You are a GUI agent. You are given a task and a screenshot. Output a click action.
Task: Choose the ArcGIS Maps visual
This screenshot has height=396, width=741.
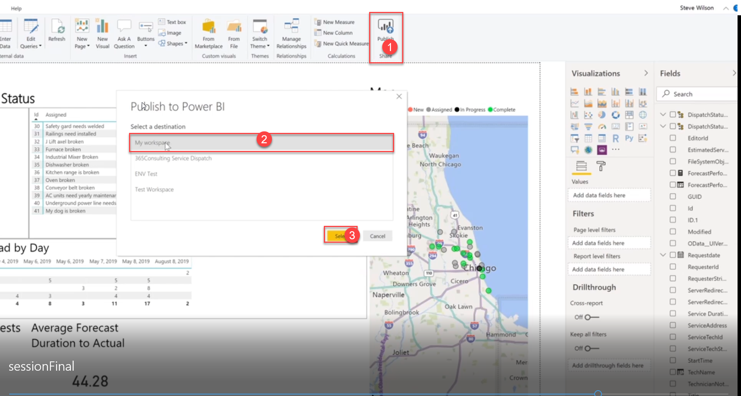point(588,150)
